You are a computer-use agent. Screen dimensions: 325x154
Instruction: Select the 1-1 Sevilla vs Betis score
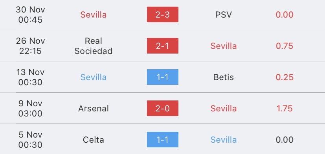[163, 77]
